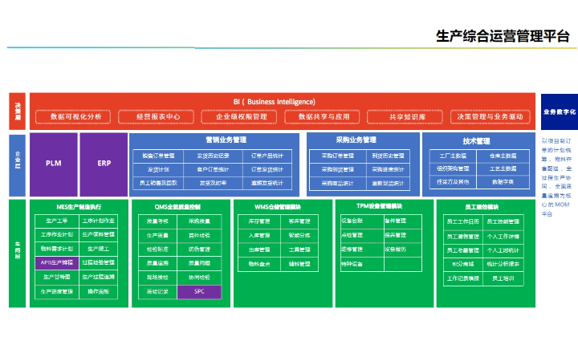Select 决策管理与业务驱动 box
Screen dimensions: 578x361
(490, 117)
